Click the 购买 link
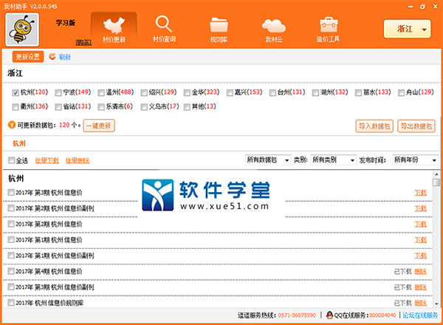 (x=83, y=42)
